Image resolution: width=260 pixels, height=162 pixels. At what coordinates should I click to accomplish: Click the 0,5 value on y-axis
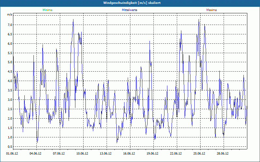click(10, 147)
